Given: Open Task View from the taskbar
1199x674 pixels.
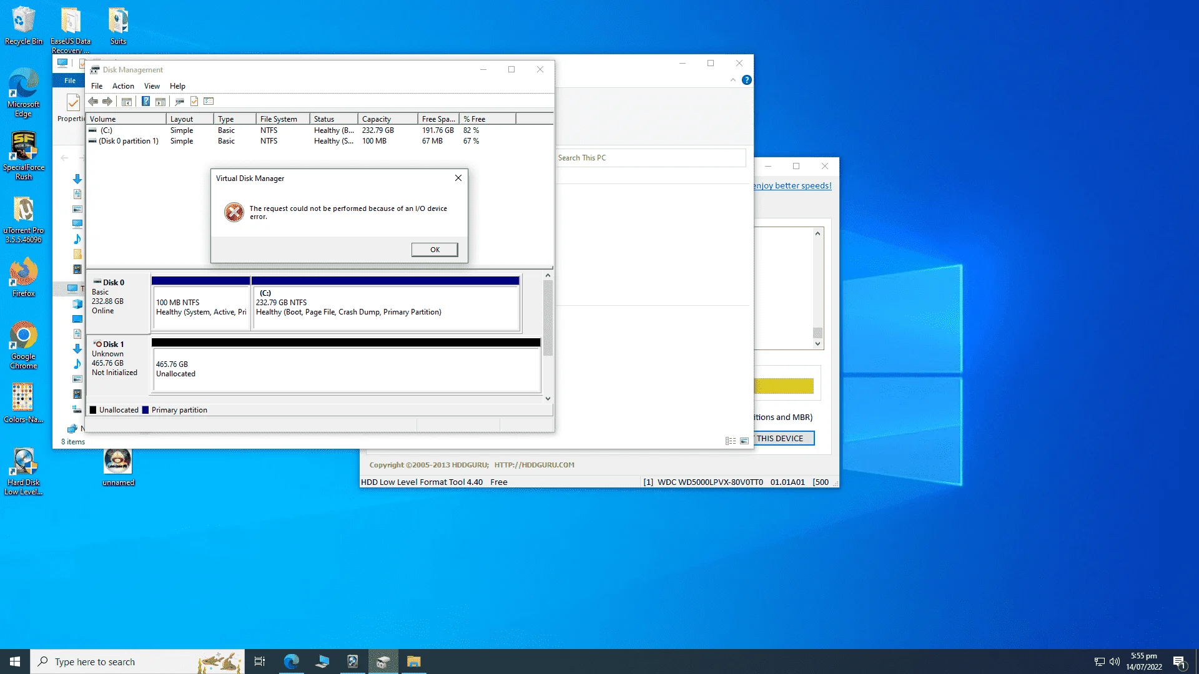Looking at the screenshot, I should [260, 662].
